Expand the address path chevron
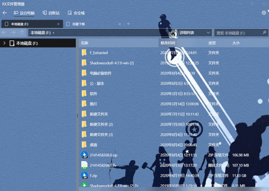 click(x=53, y=33)
